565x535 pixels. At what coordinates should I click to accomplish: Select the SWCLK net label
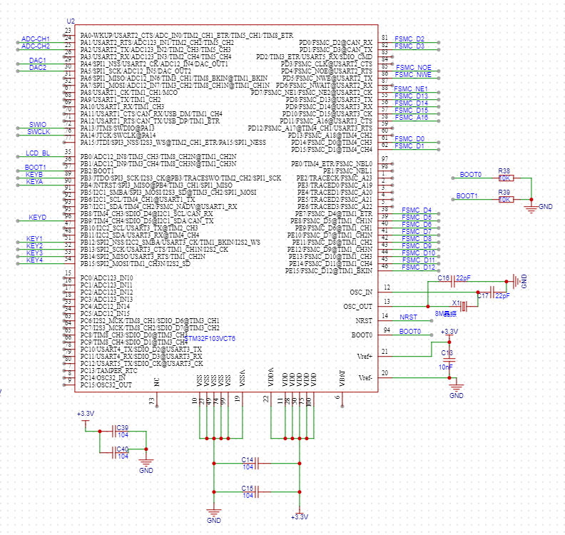[x=39, y=132]
